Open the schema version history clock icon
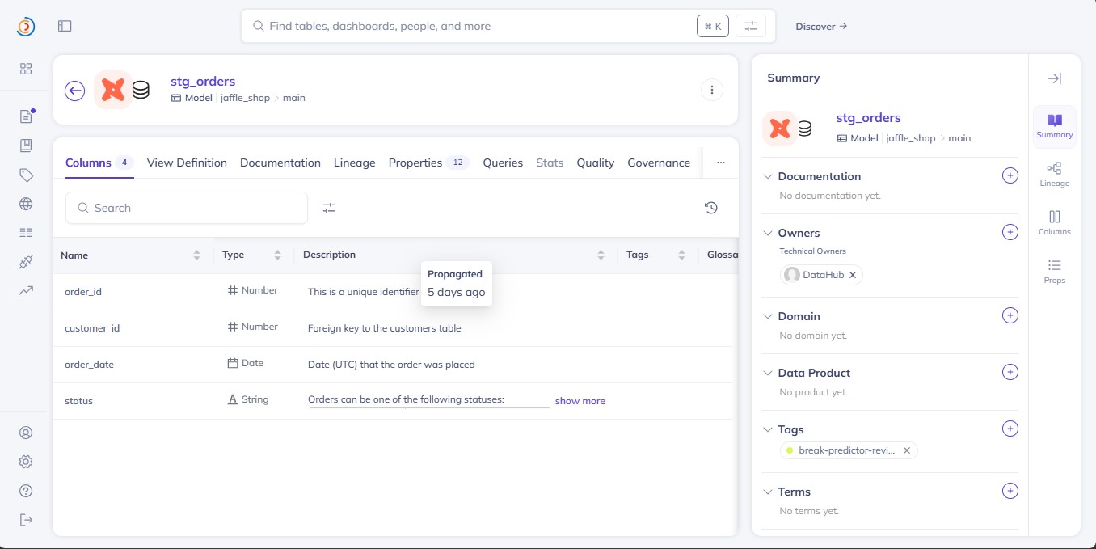The width and height of the screenshot is (1096, 549). tap(711, 208)
